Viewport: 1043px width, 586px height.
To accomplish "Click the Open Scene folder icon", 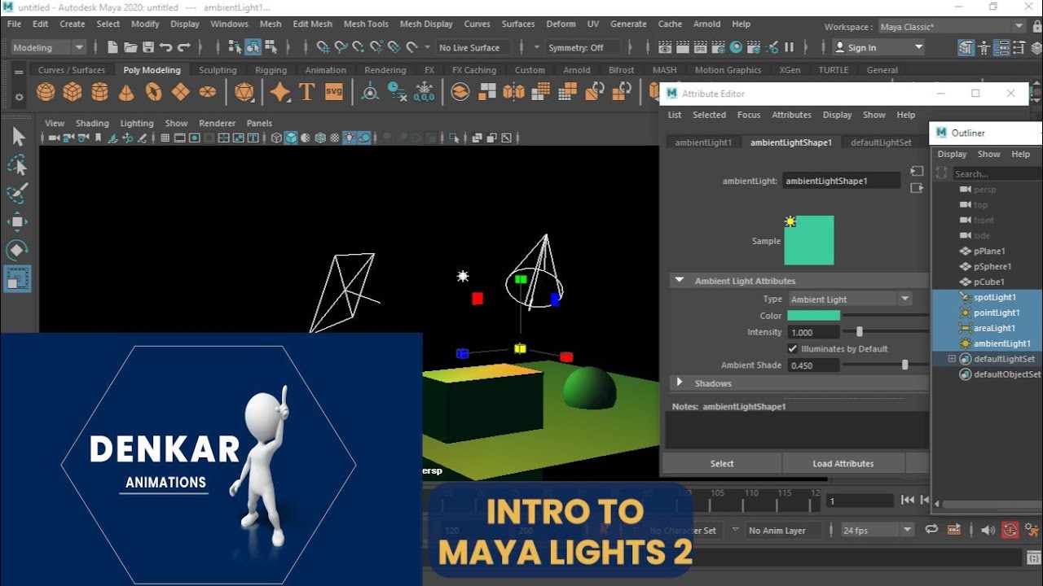I will [130, 47].
